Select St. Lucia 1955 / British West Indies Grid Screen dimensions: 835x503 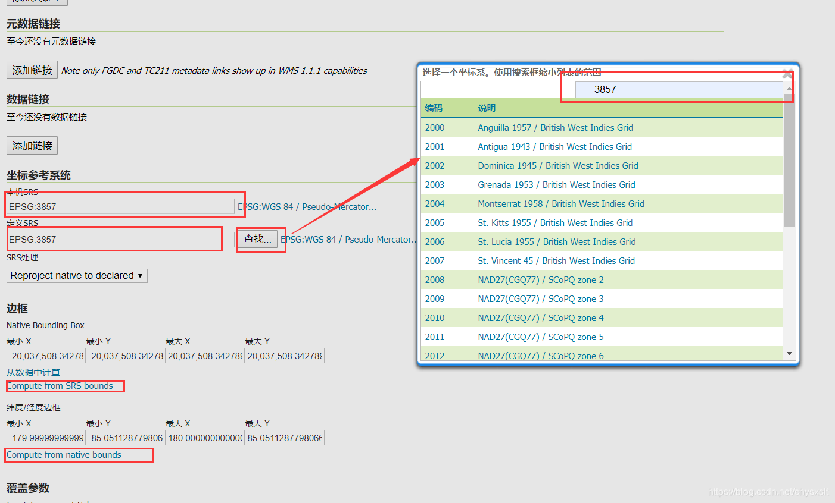tap(557, 241)
